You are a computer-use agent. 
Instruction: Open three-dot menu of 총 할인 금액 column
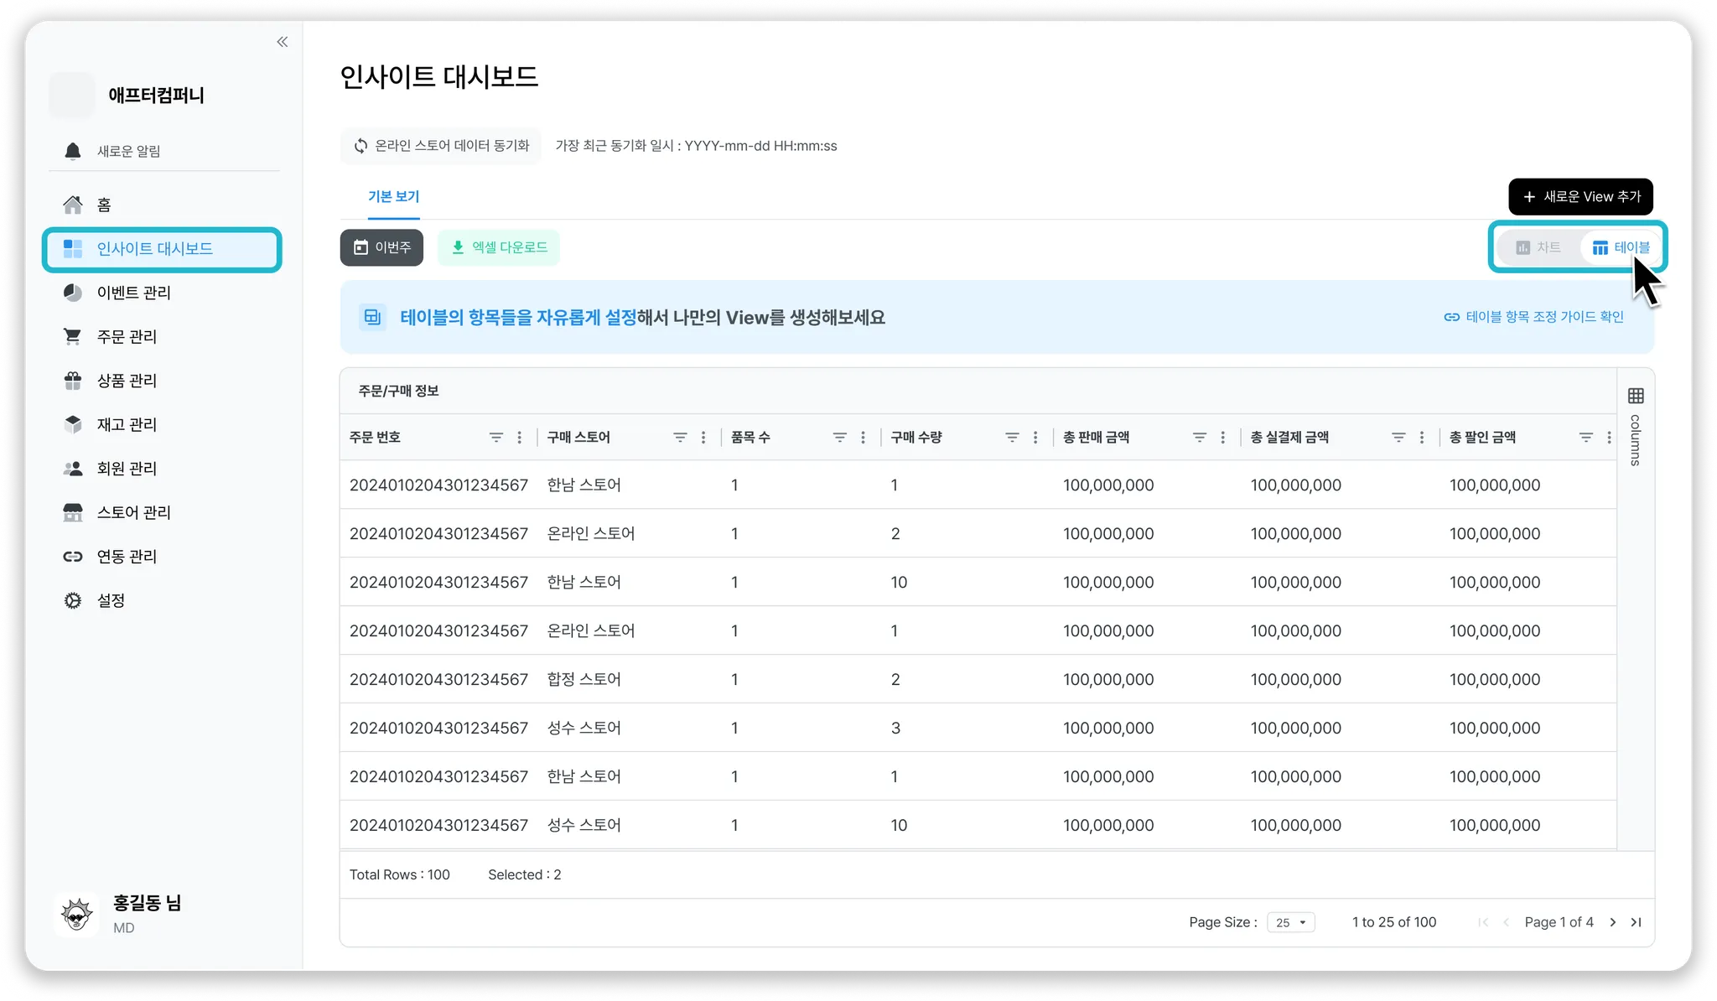click(x=1609, y=438)
